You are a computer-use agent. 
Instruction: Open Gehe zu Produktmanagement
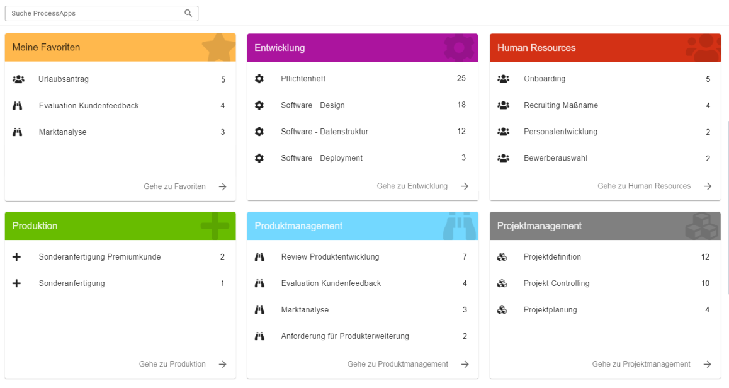pyautogui.click(x=397, y=364)
